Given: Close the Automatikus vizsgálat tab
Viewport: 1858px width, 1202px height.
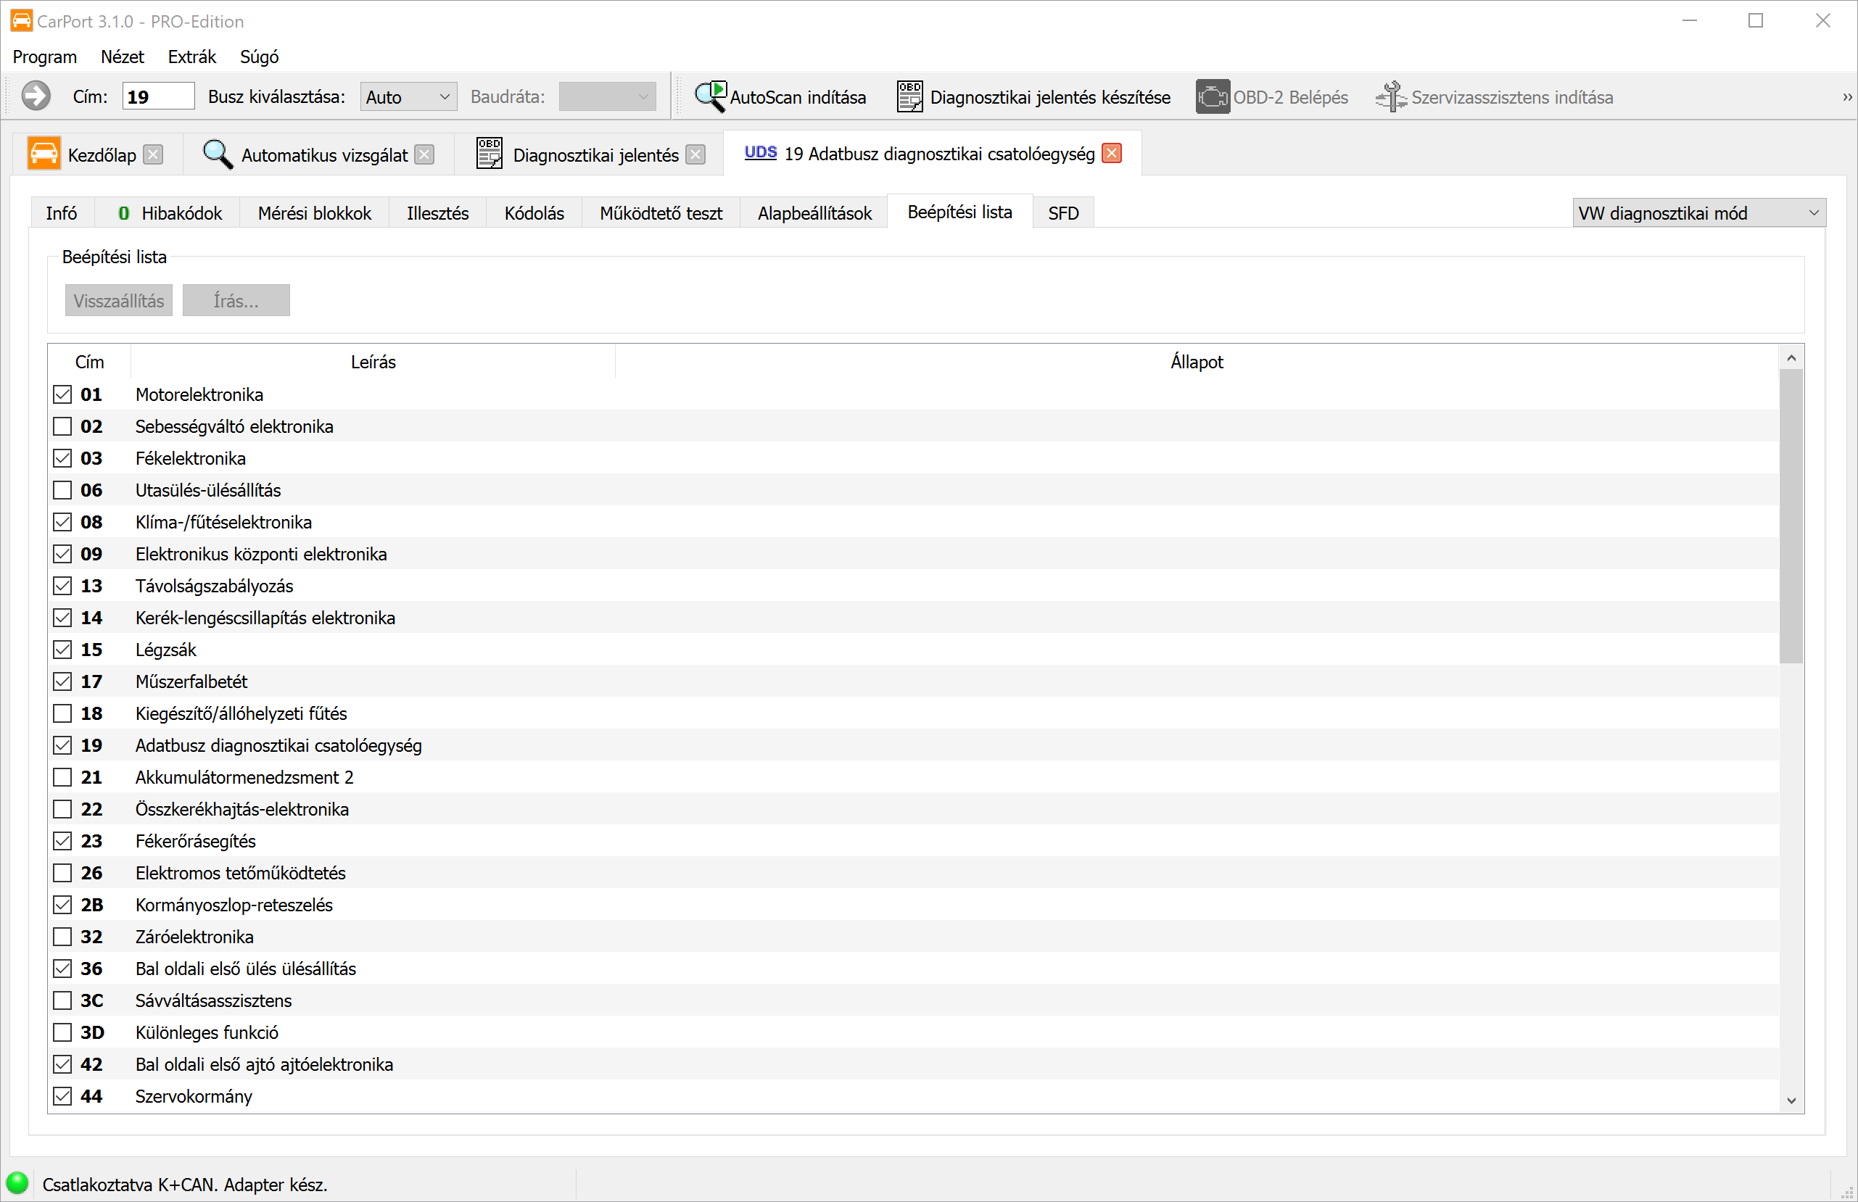Looking at the screenshot, I should click(x=425, y=154).
